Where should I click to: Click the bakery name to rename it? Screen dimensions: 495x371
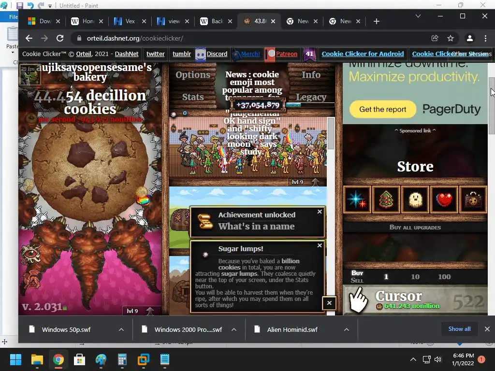coord(93,72)
